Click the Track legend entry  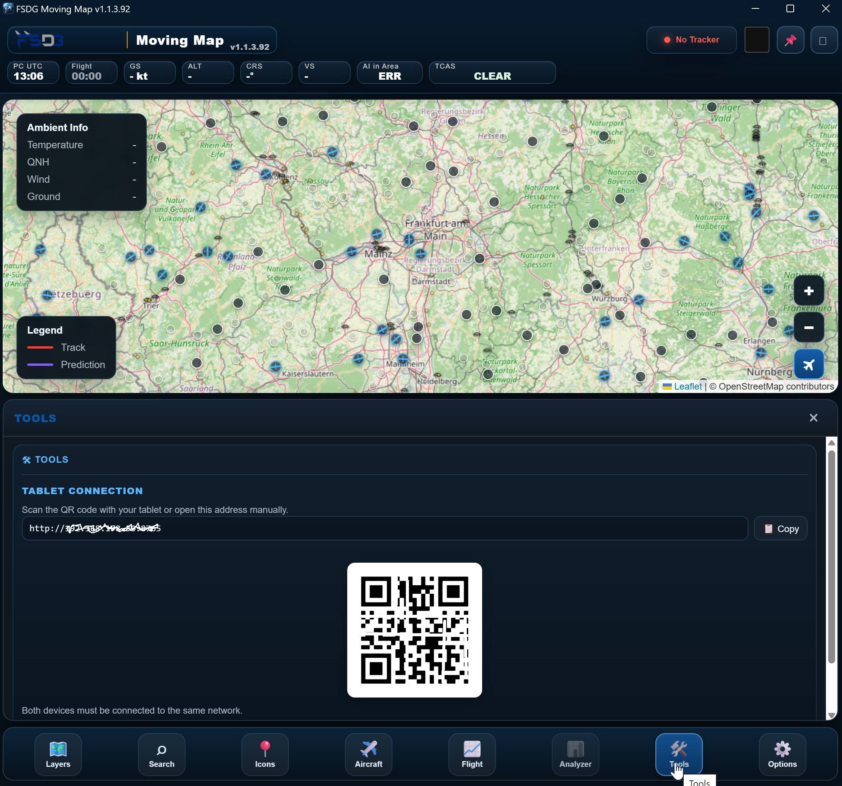(x=56, y=347)
